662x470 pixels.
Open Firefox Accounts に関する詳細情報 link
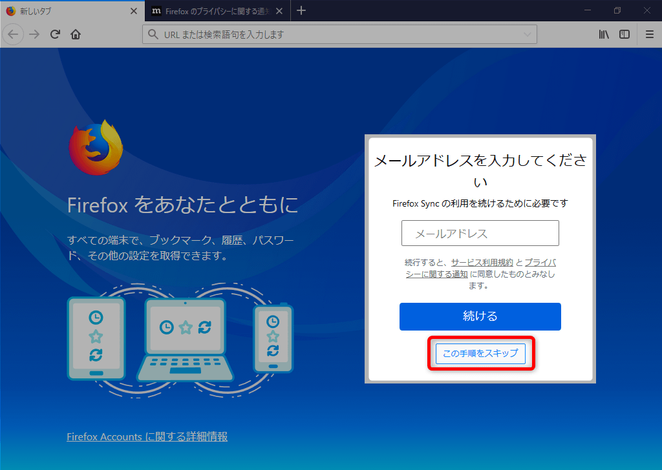[x=147, y=436]
